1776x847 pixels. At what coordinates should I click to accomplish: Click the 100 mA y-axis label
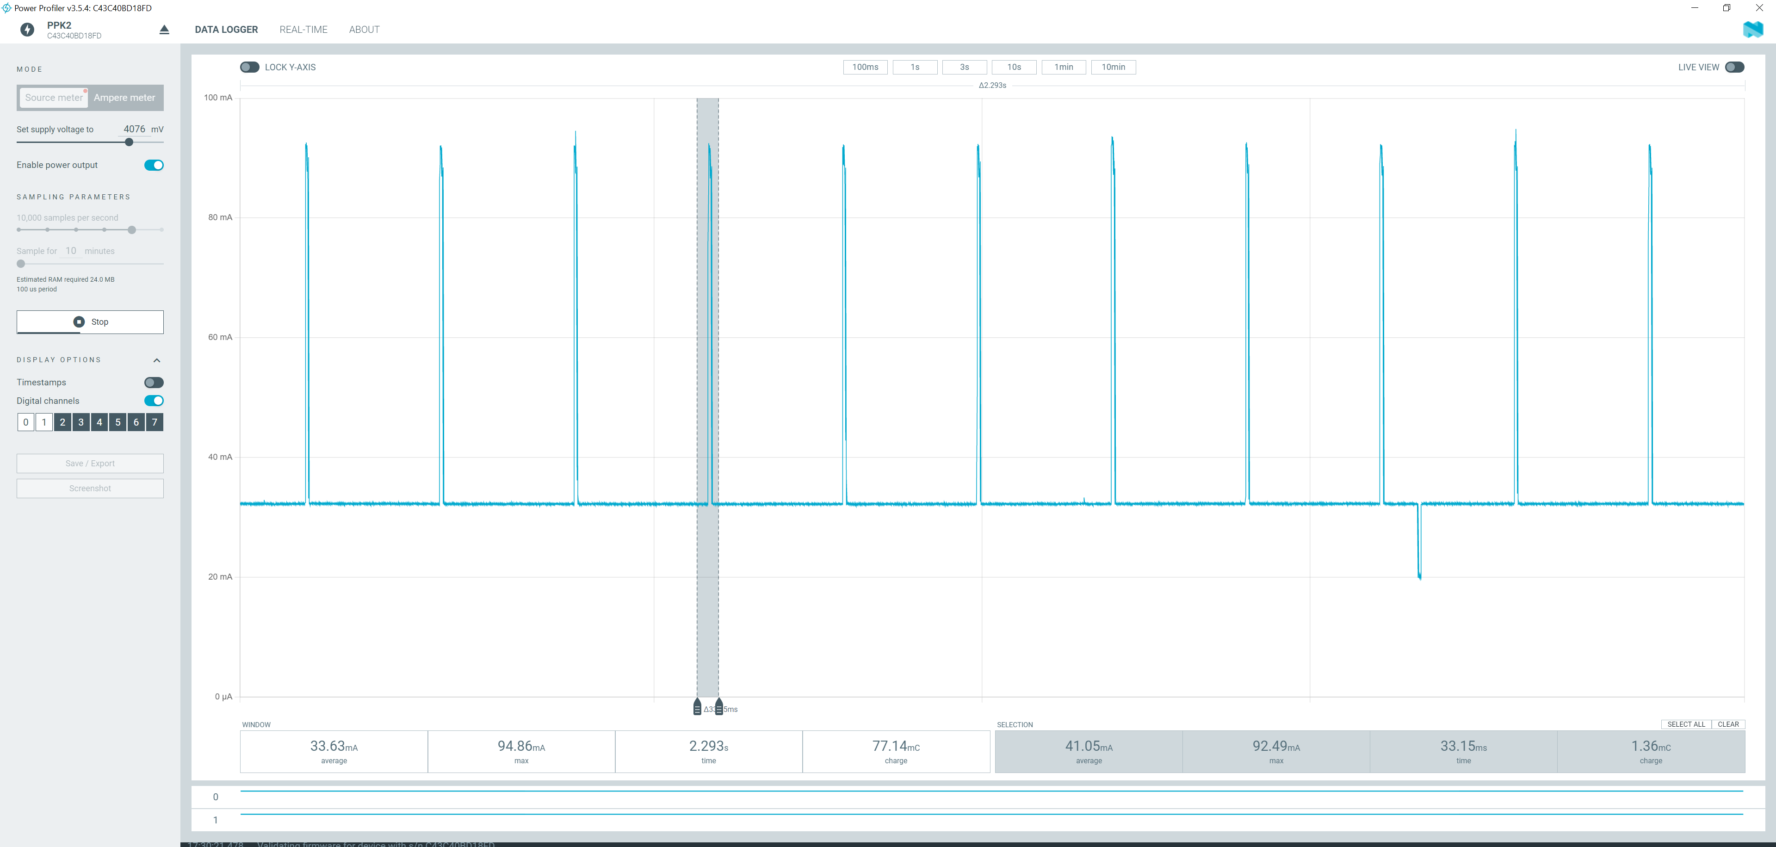pyautogui.click(x=218, y=98)
